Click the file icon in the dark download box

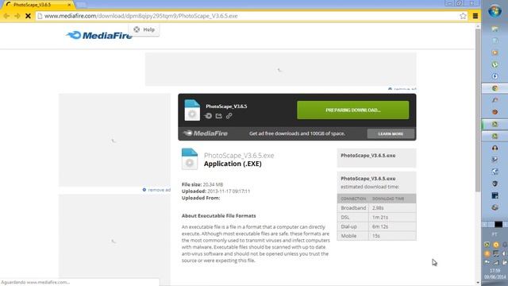(x=192, y=110)
